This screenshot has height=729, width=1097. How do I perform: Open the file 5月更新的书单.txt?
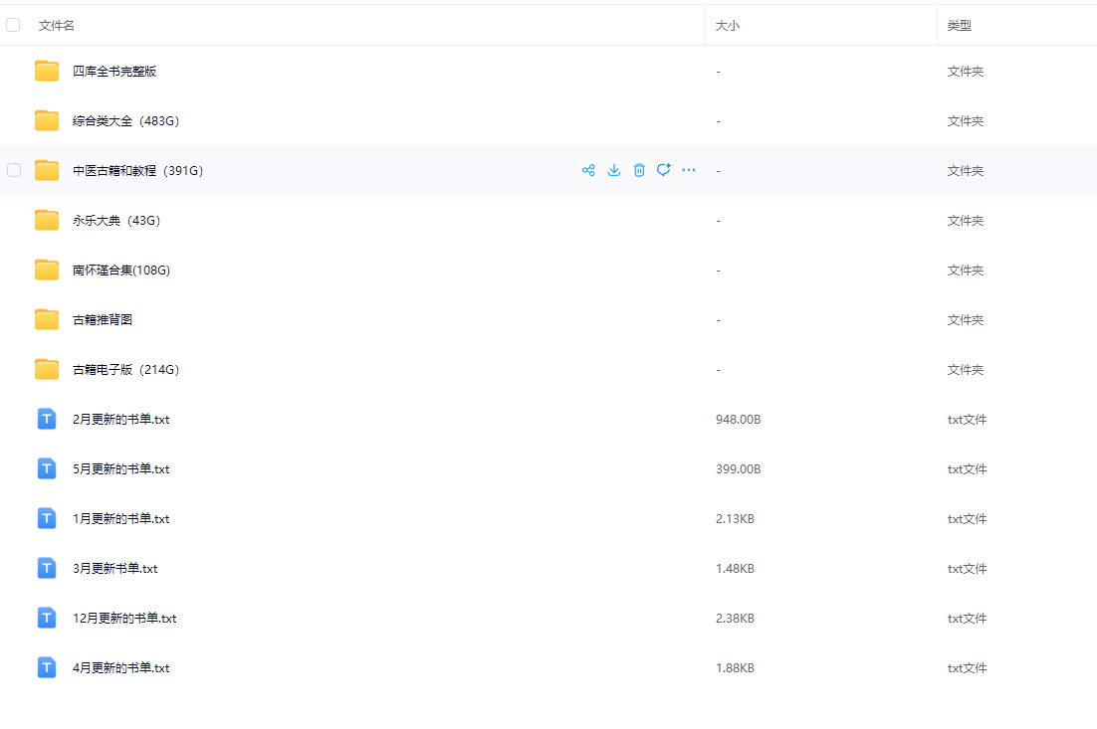coord(120,469)
